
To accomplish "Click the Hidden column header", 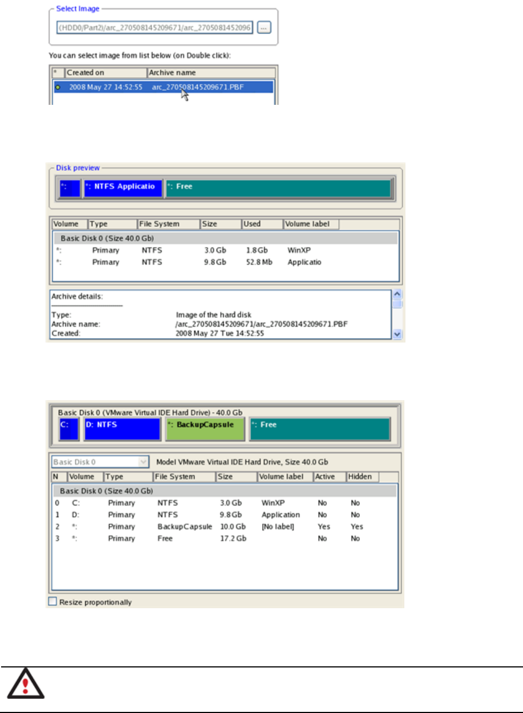I will pyautogui.click(x=363, y=477).
